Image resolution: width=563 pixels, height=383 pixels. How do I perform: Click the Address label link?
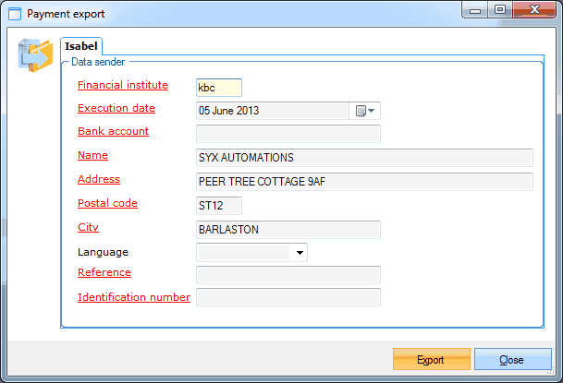point(99,179)
